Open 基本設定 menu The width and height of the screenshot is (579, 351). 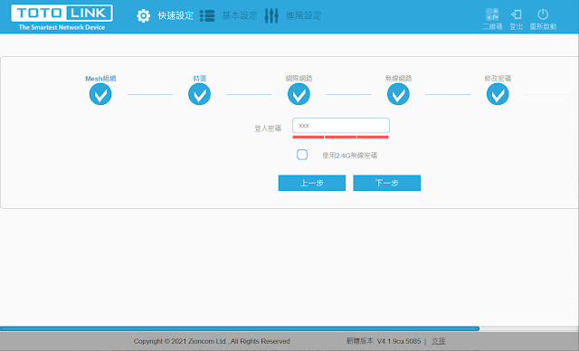click(240, 15)
